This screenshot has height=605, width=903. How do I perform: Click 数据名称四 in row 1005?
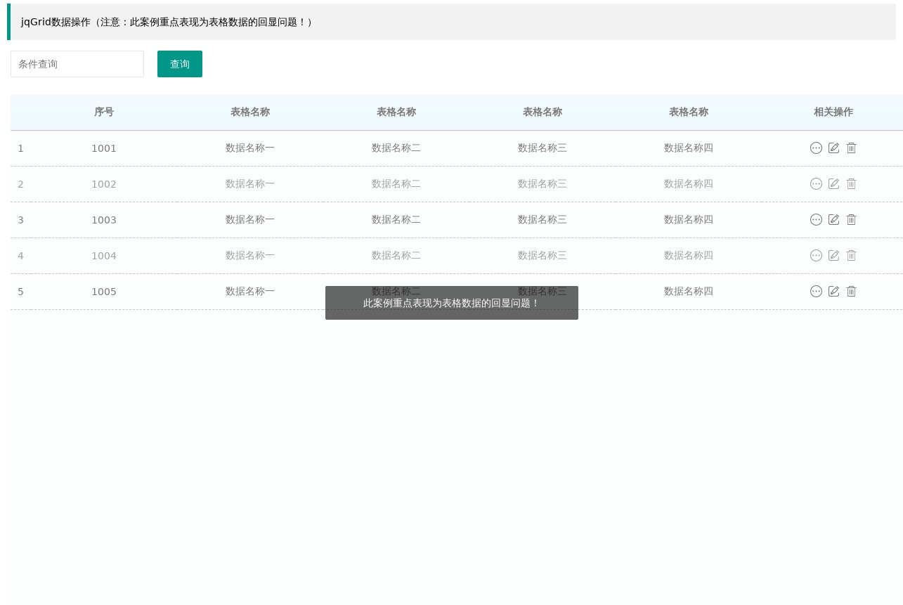[x=689, y=292]
